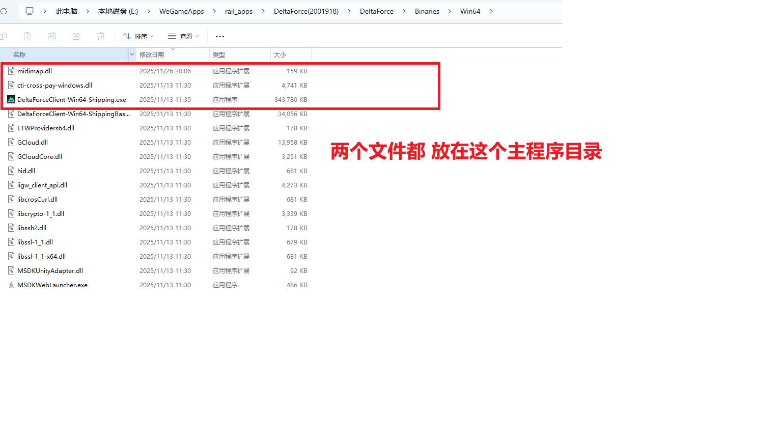Select the cti-cross-pay-windows.dll file
Viewport: 782px width, 440px height.
54,85
